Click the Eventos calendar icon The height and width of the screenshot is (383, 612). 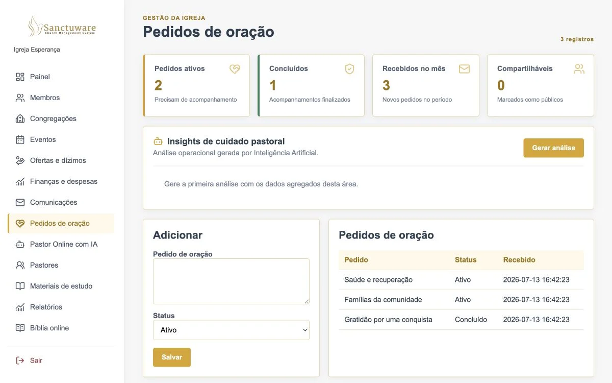click(x=20, y=139)
